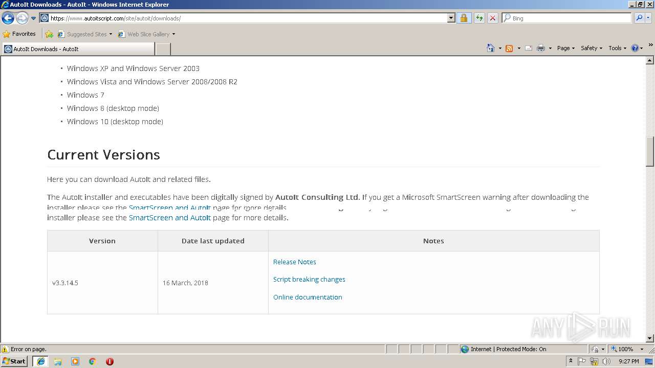
Task: Open the Tools menu
Action: click(x=618, y=48)
